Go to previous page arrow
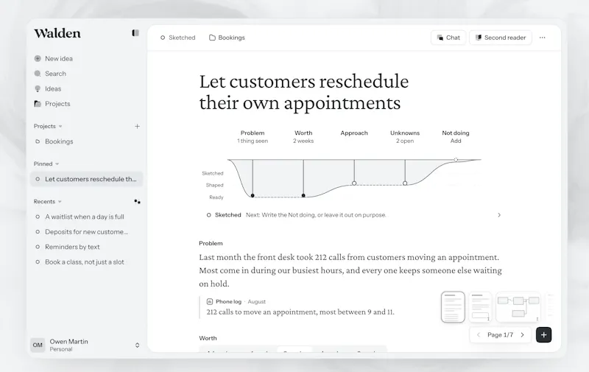Screen dimensions: 589x372 [479, 334]
